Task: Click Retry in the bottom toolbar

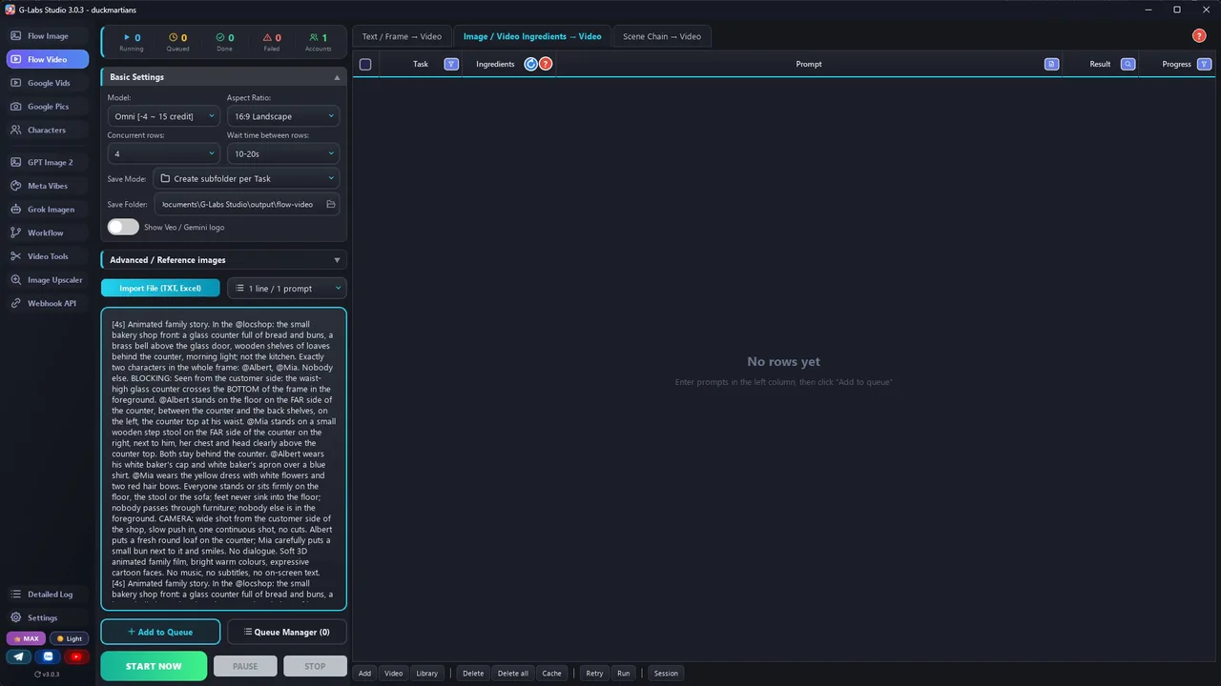Action: 594,673
